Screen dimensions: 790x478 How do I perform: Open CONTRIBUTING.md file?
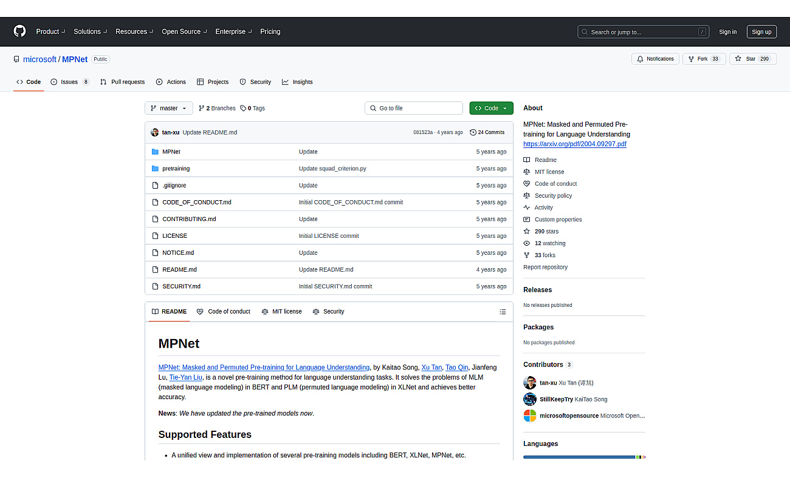[189, 219]
